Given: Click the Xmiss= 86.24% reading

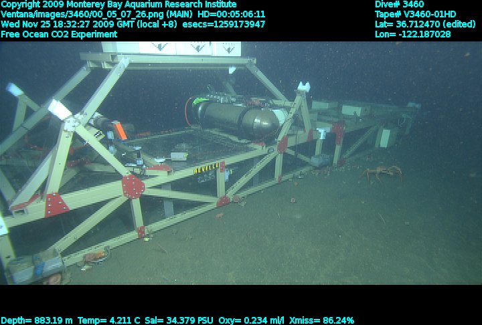Looking at the screenshot, I should (321, 320).
